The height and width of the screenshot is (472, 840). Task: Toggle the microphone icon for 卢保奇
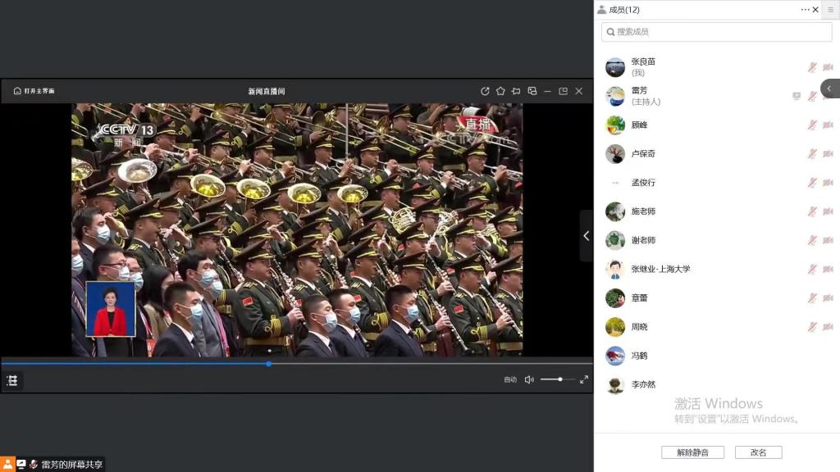pyautogui.click(x=812, y=154)
